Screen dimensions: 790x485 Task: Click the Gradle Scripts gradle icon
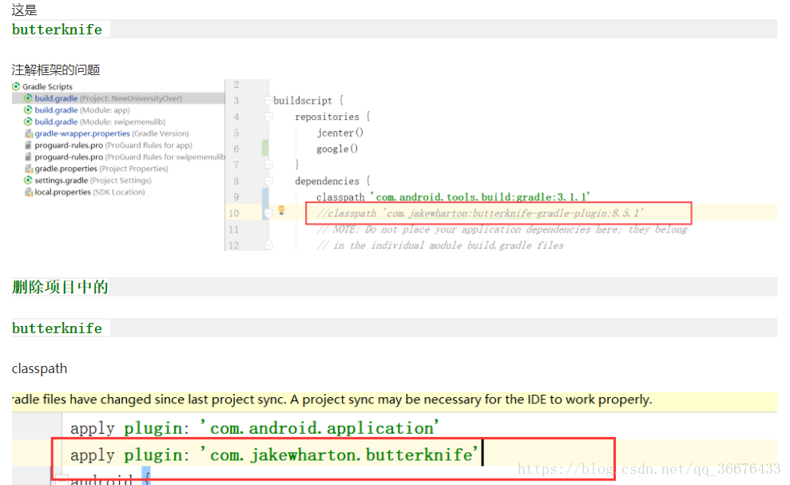coord(16,86)
